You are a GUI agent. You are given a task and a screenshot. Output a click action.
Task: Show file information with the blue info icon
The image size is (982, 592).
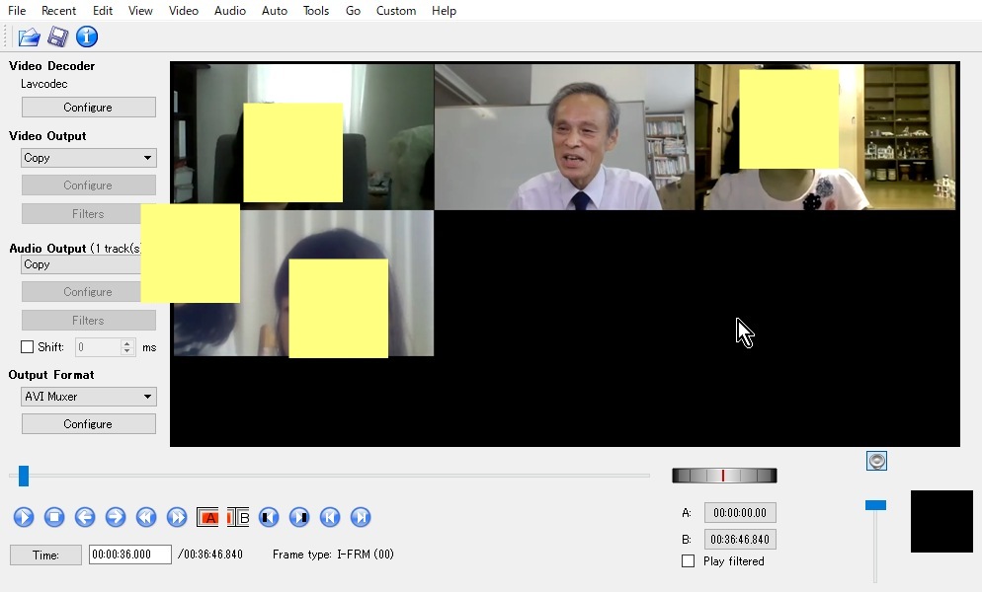click(x=87, y=37)
